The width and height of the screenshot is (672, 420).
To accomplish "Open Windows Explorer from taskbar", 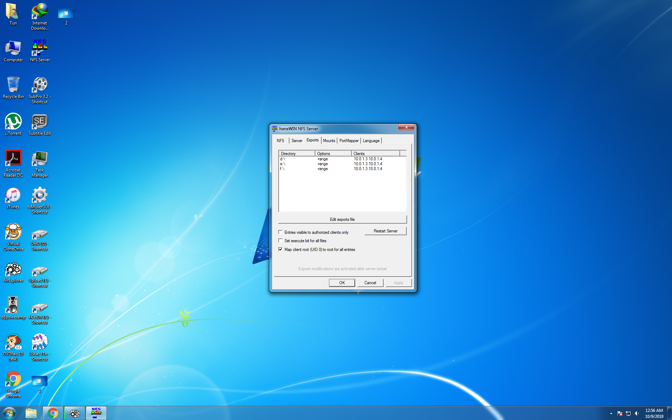I will pyautogui.click(x=31, y=413).
